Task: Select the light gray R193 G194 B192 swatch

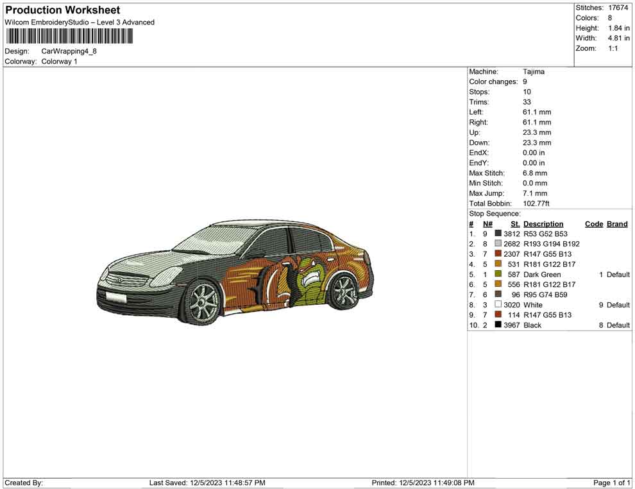Action: [498, 244]
